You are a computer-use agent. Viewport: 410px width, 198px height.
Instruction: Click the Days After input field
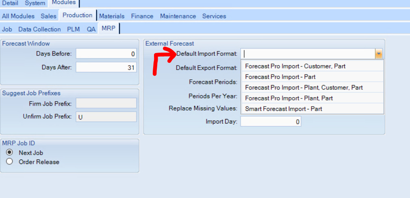(x=106, y=68)
